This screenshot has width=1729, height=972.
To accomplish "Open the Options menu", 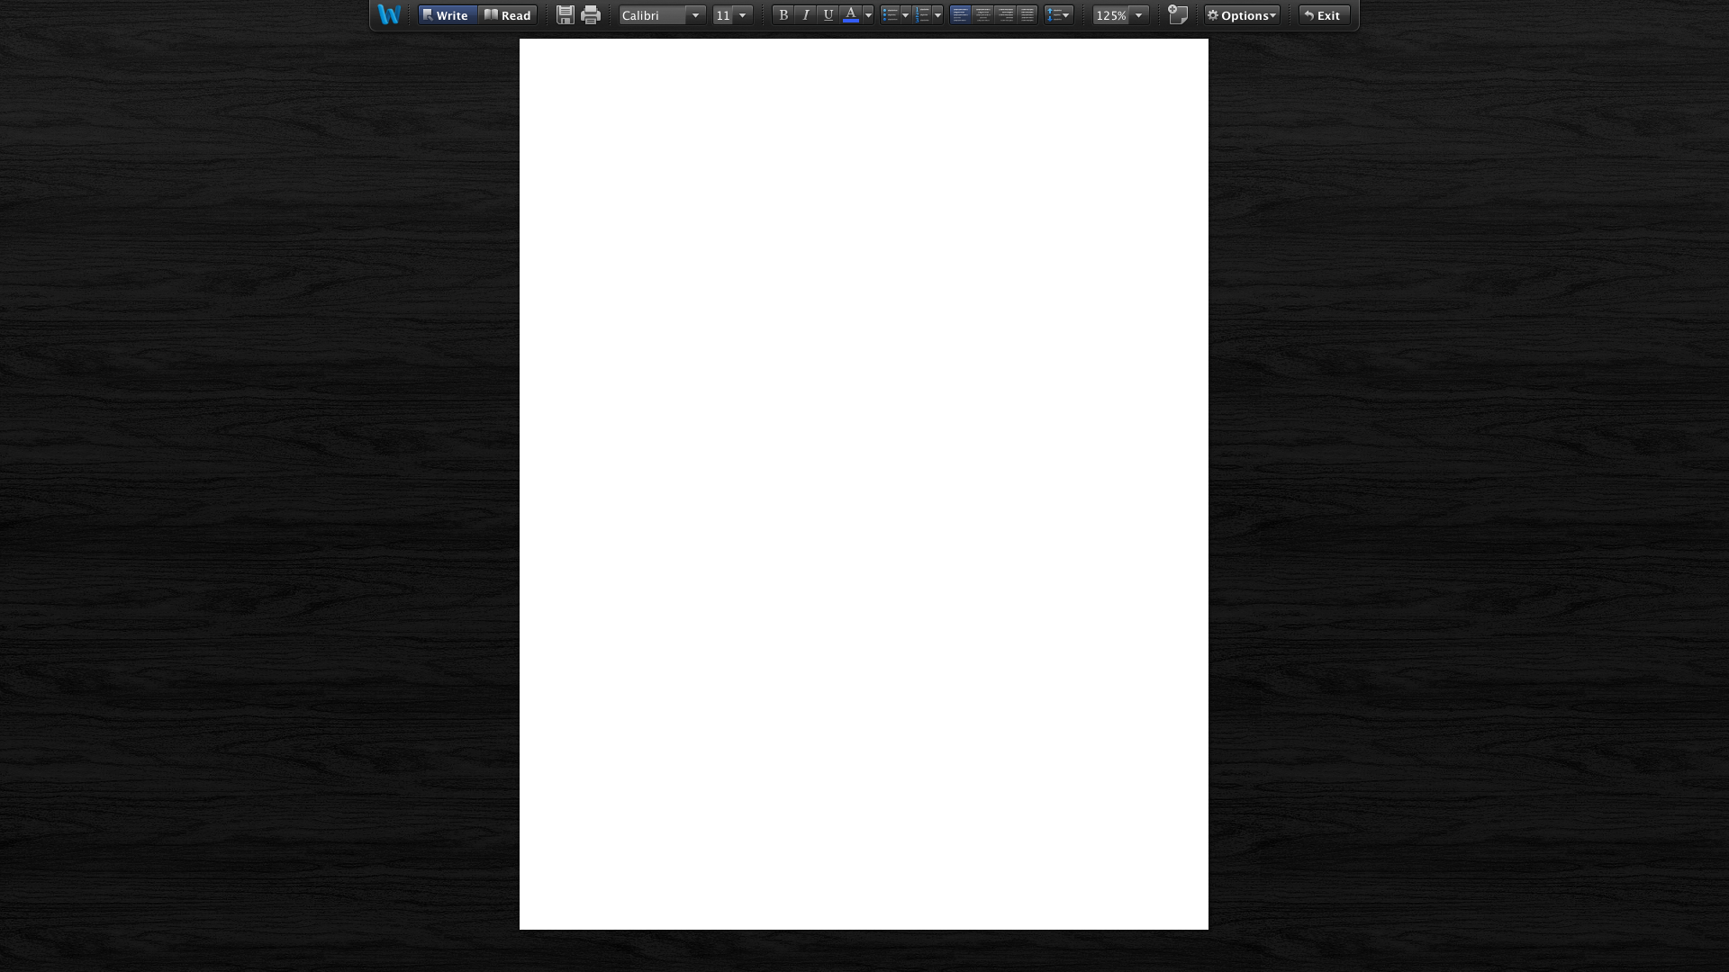I will [x=1242, y=15].
